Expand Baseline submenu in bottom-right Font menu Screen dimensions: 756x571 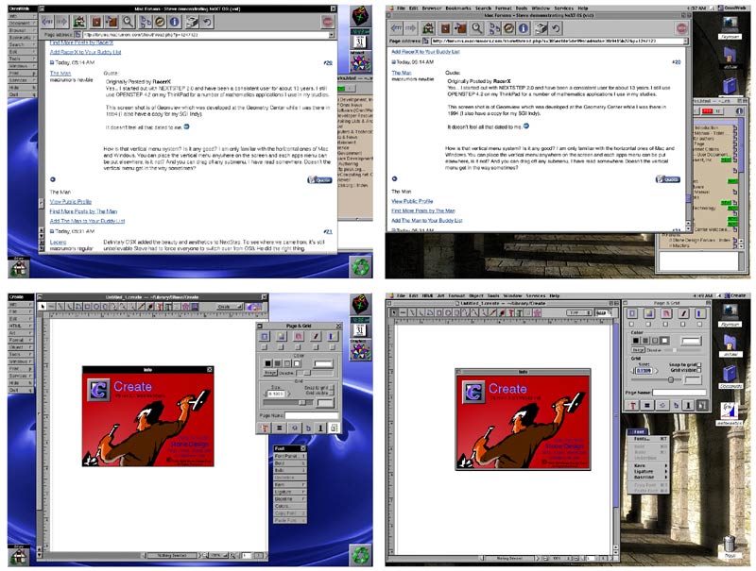[x=648, y=477]
